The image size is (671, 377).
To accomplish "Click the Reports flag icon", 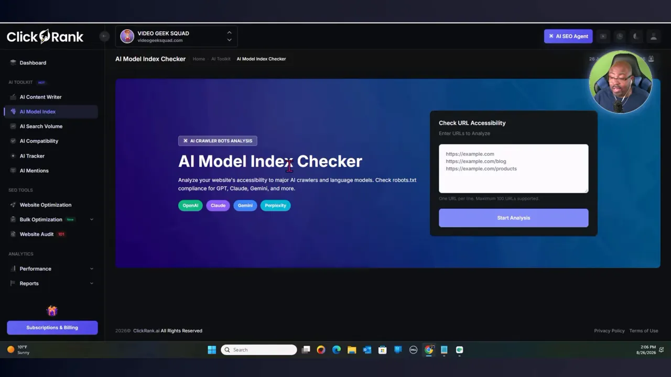I will [x=13, y=283].
